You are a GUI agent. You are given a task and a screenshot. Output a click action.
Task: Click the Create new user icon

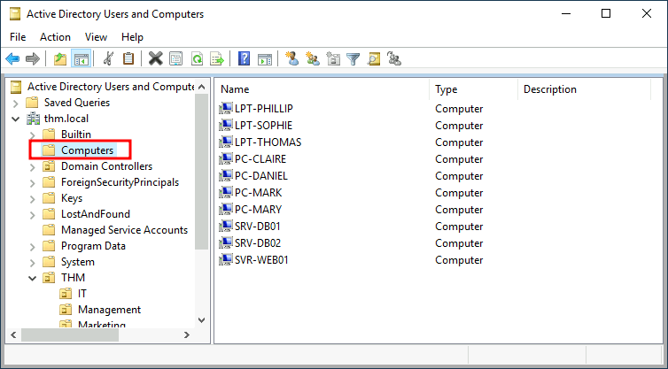pos(291,58)
